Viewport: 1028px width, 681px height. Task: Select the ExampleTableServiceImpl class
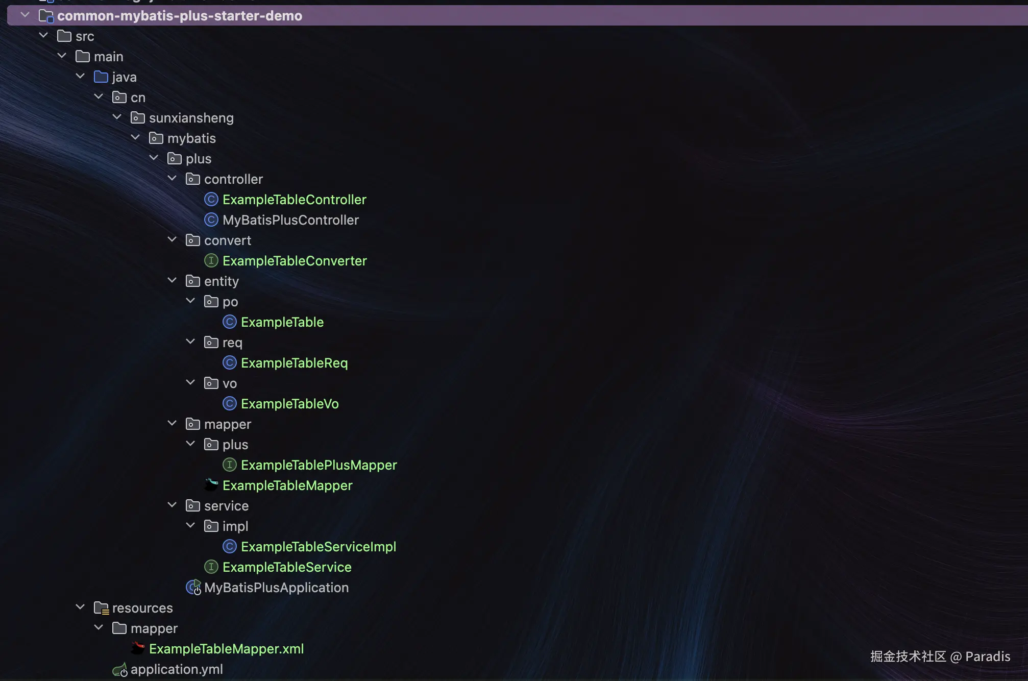coord(318,547)
